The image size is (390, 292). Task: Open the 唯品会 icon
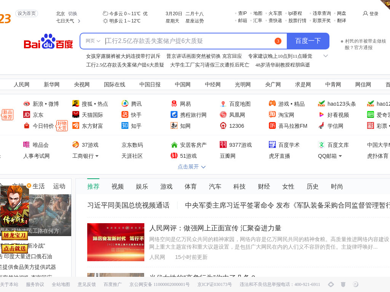click(x=26, y=144)
